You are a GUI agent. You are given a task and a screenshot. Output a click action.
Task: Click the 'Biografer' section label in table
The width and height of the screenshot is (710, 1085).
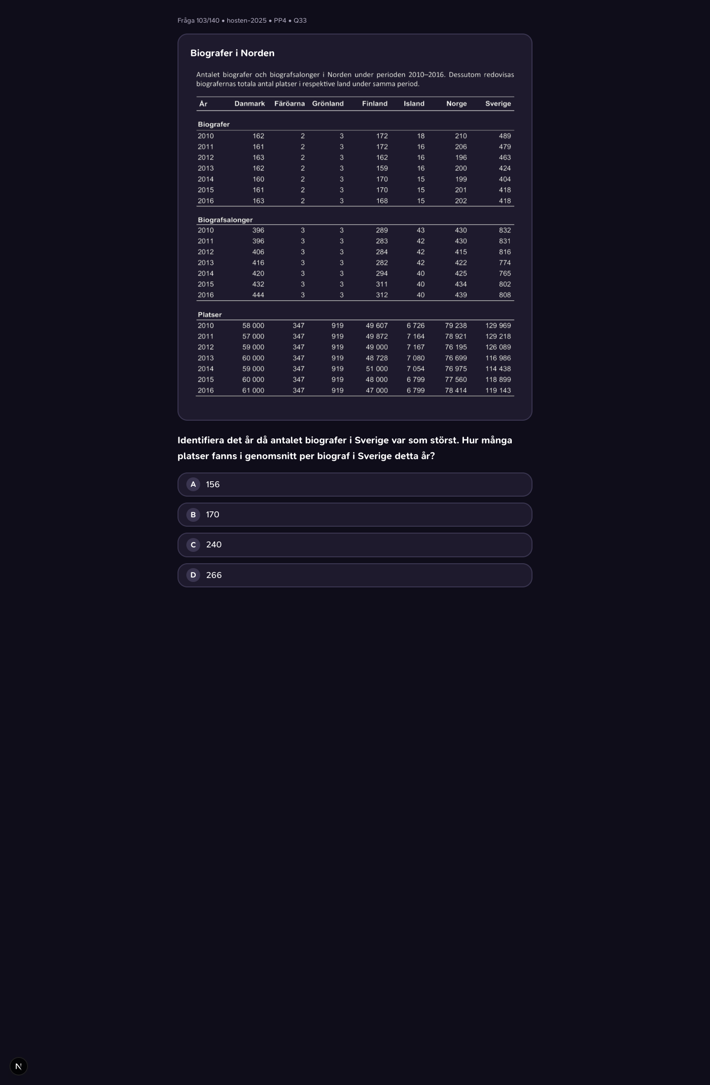(x=213, y=124)
